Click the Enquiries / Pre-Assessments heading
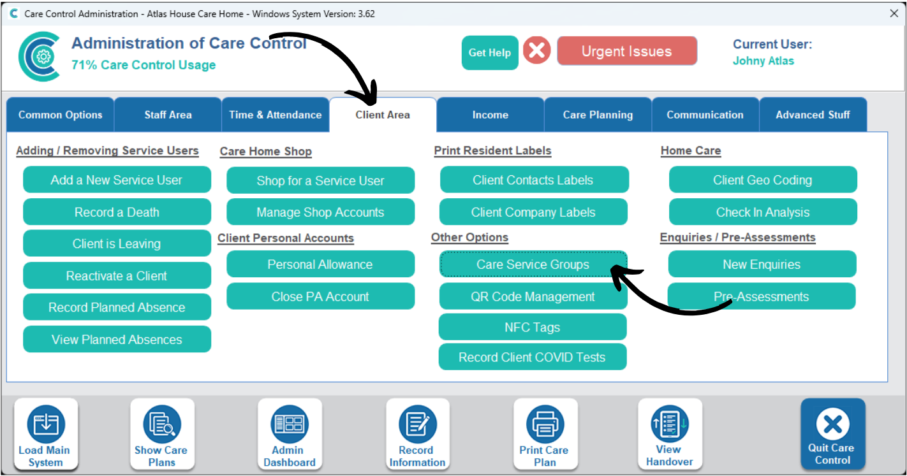Screen dimensions: 907x476 [738, 238]
